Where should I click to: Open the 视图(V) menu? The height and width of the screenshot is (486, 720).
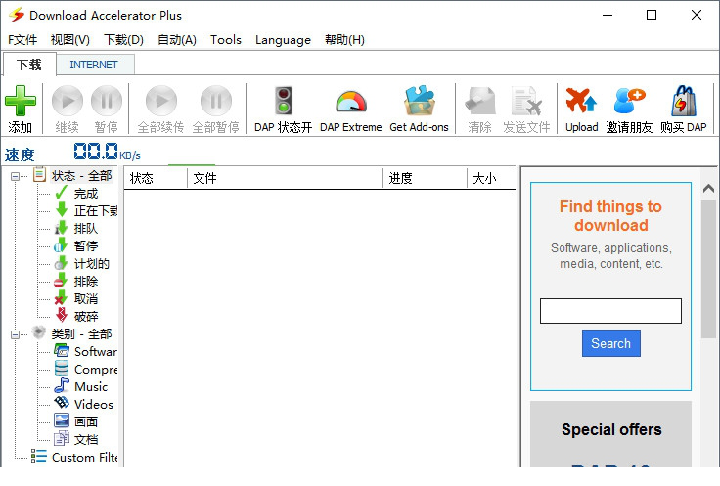(70, 40)
